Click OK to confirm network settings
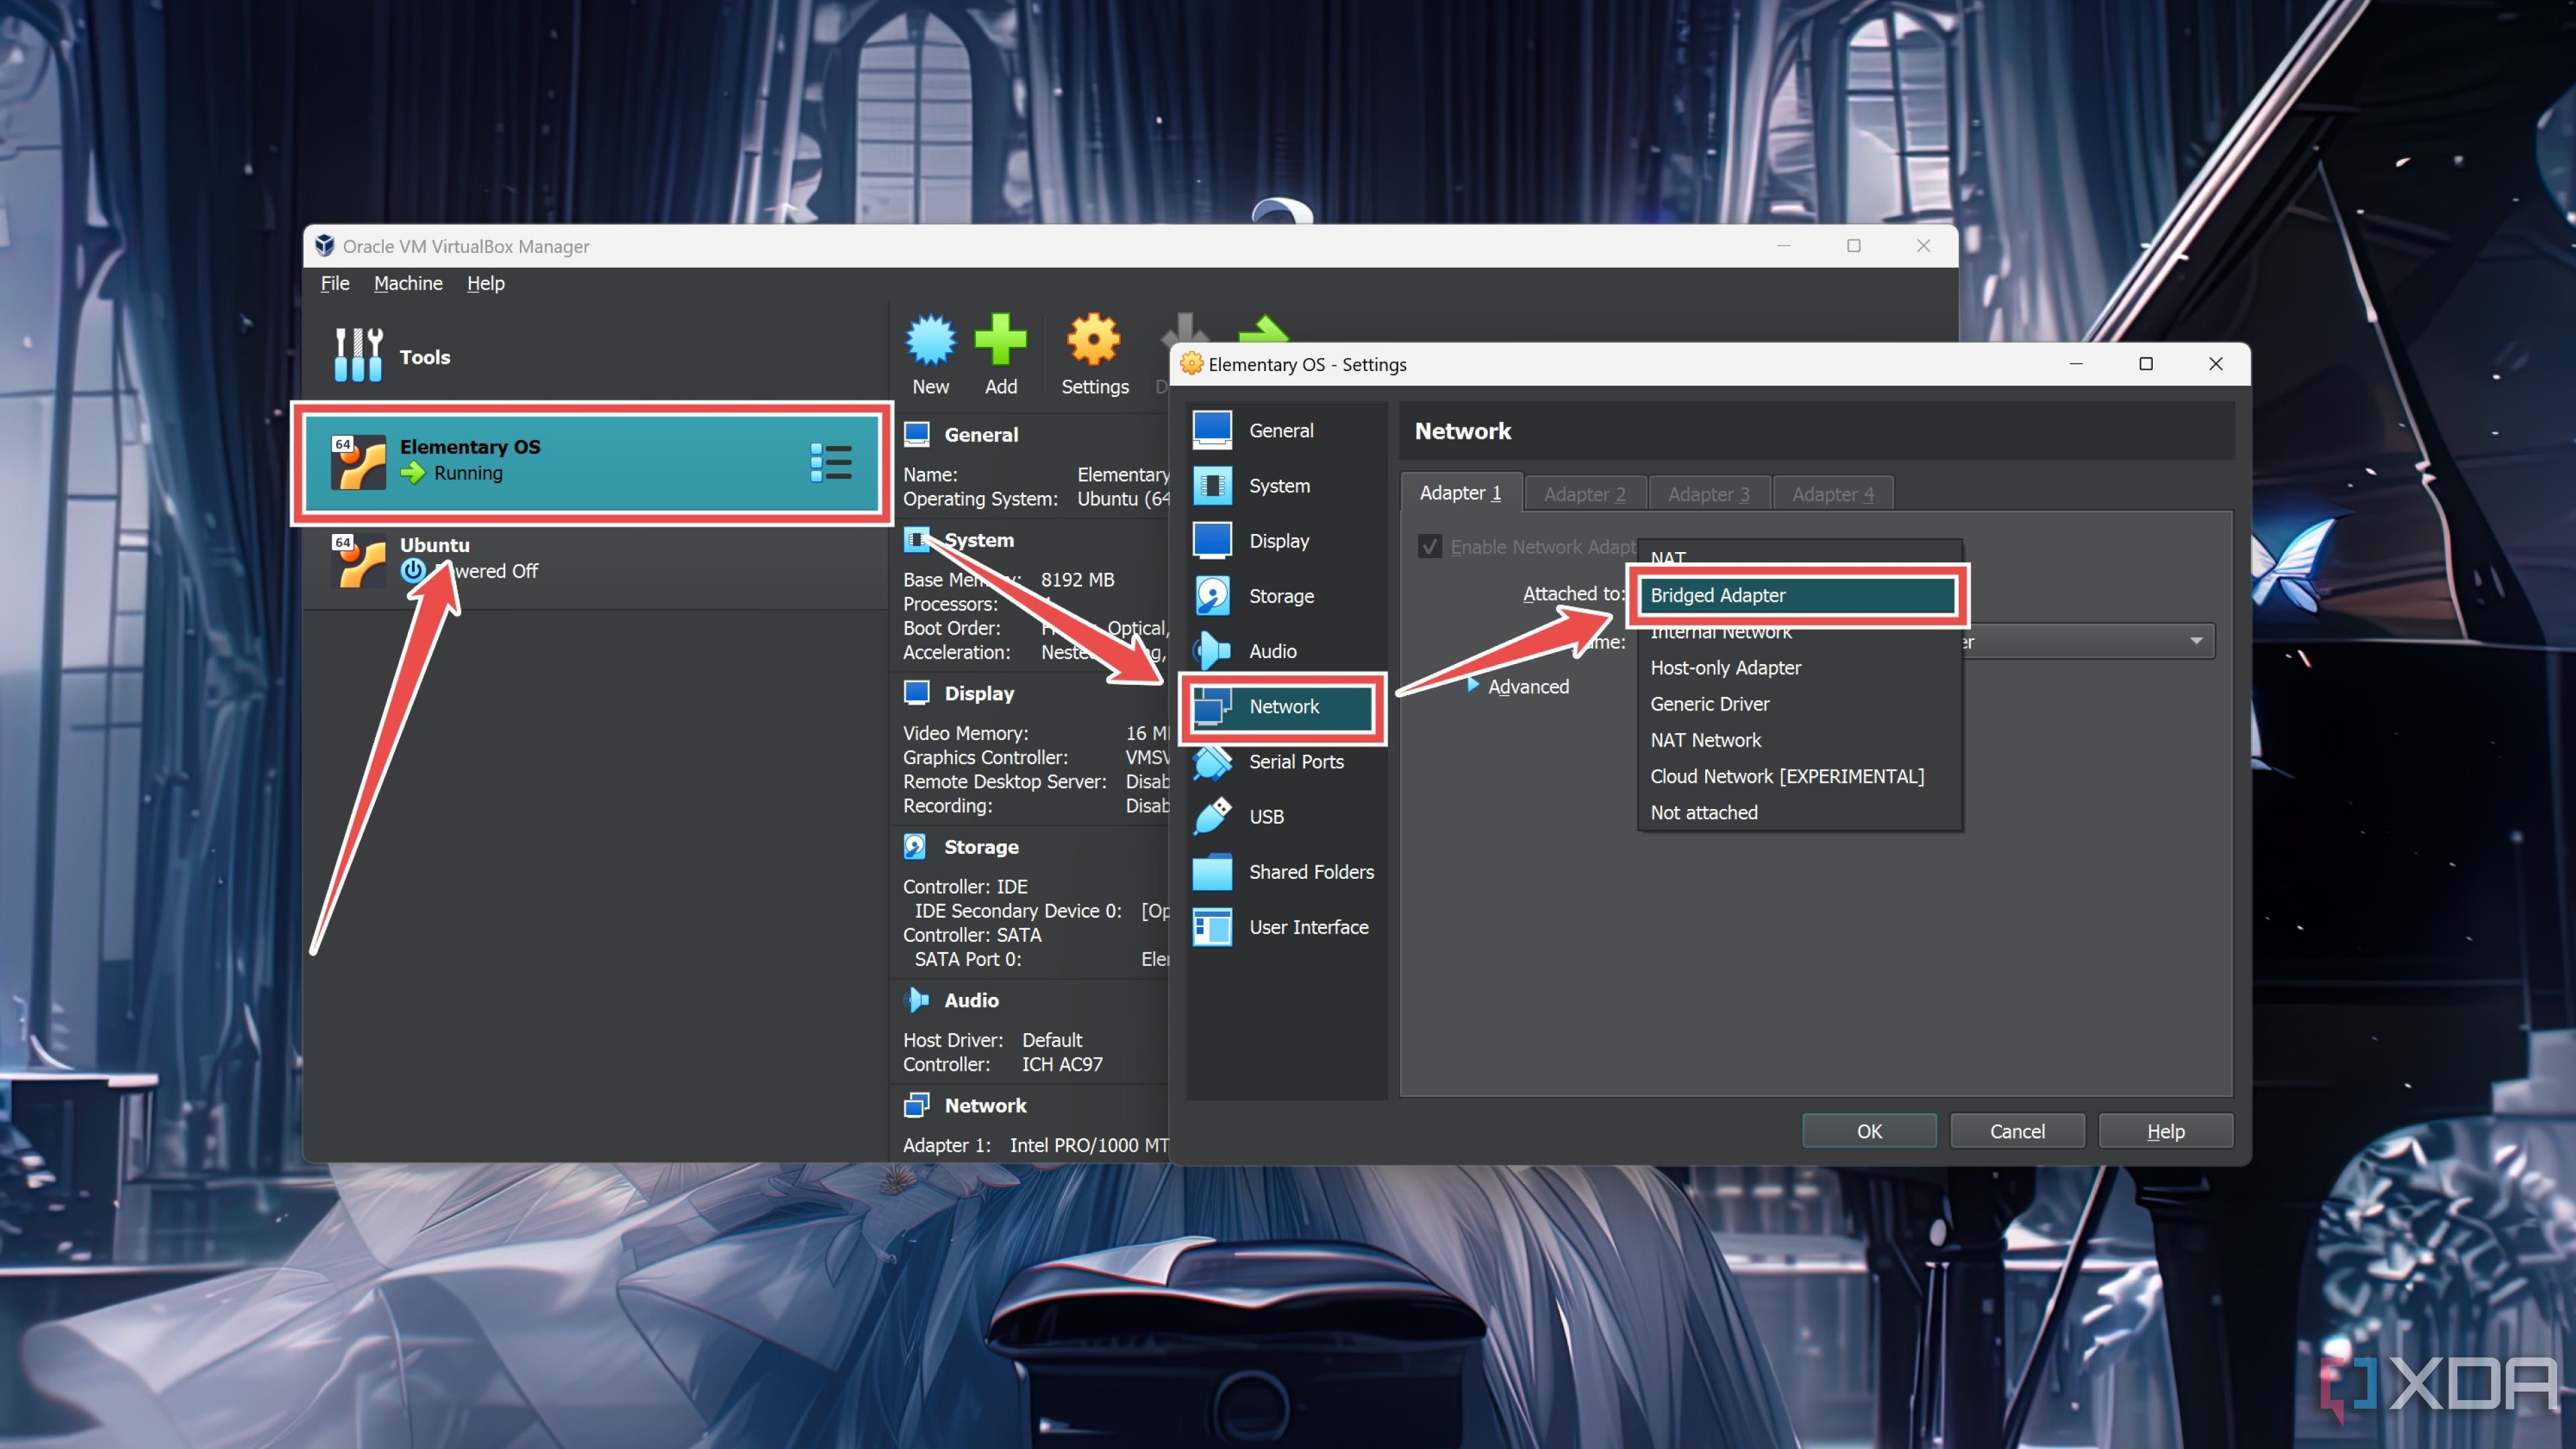 (x=1870, y=1130)
